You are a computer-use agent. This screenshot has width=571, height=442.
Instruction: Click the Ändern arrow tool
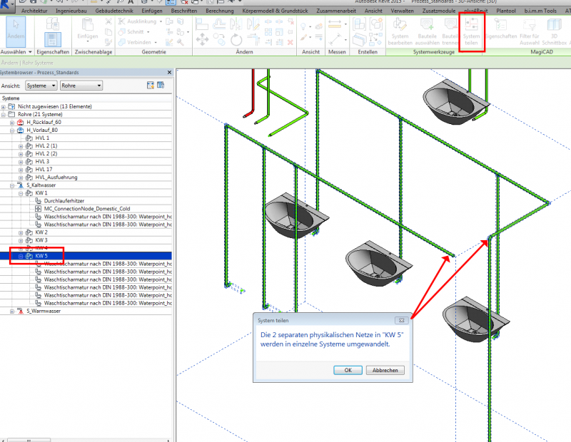coord(15,31)
